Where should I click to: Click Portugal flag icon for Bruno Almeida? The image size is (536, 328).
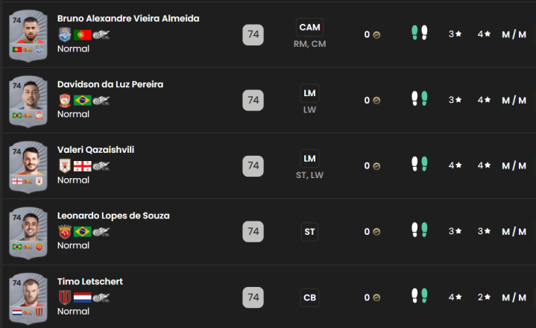tap(83, 34)
